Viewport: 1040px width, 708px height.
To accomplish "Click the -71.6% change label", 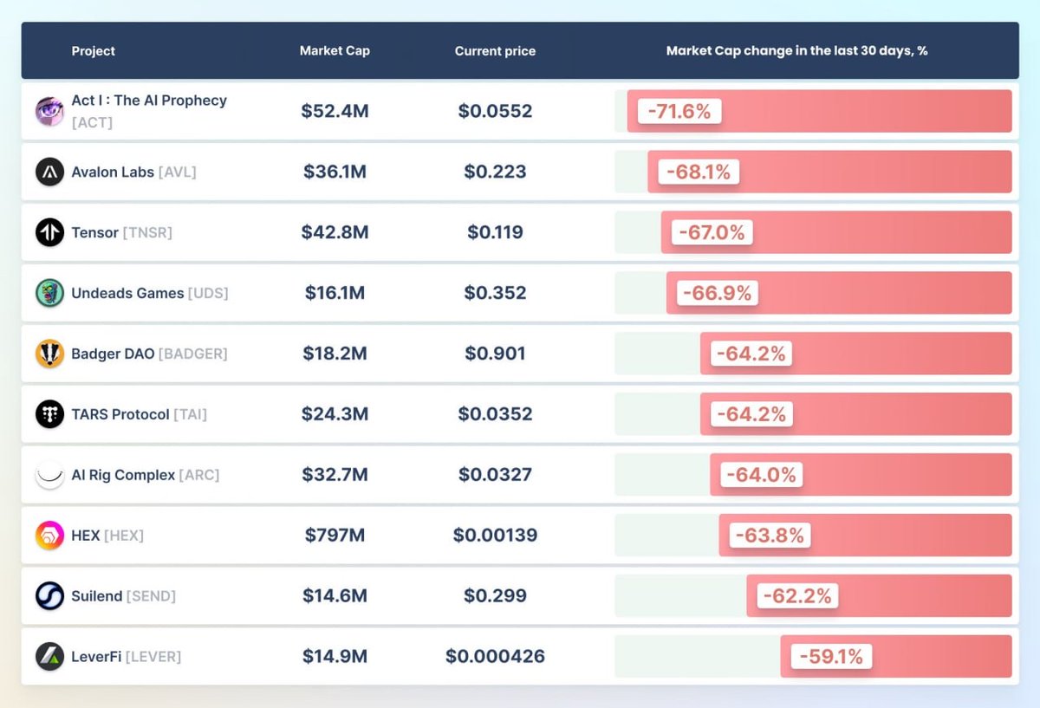I will click(679, 111).
